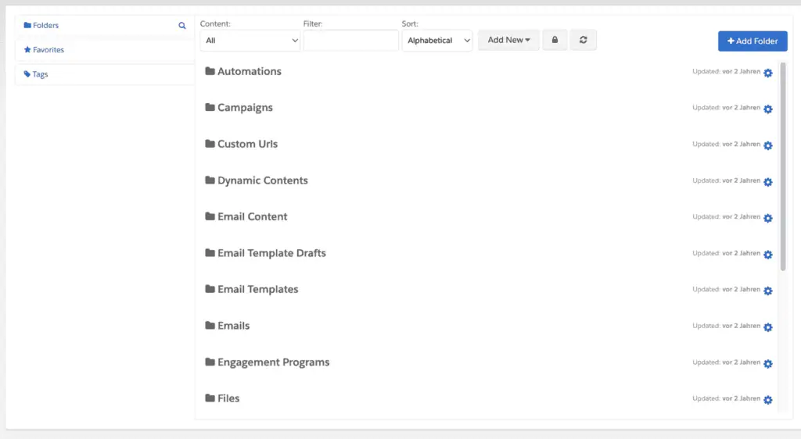Click Updated timestamp on Email Content row

click(x=726, y=216)
